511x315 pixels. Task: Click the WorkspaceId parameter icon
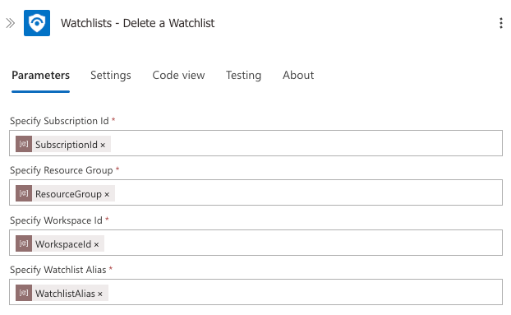click(x=24, y=243)
